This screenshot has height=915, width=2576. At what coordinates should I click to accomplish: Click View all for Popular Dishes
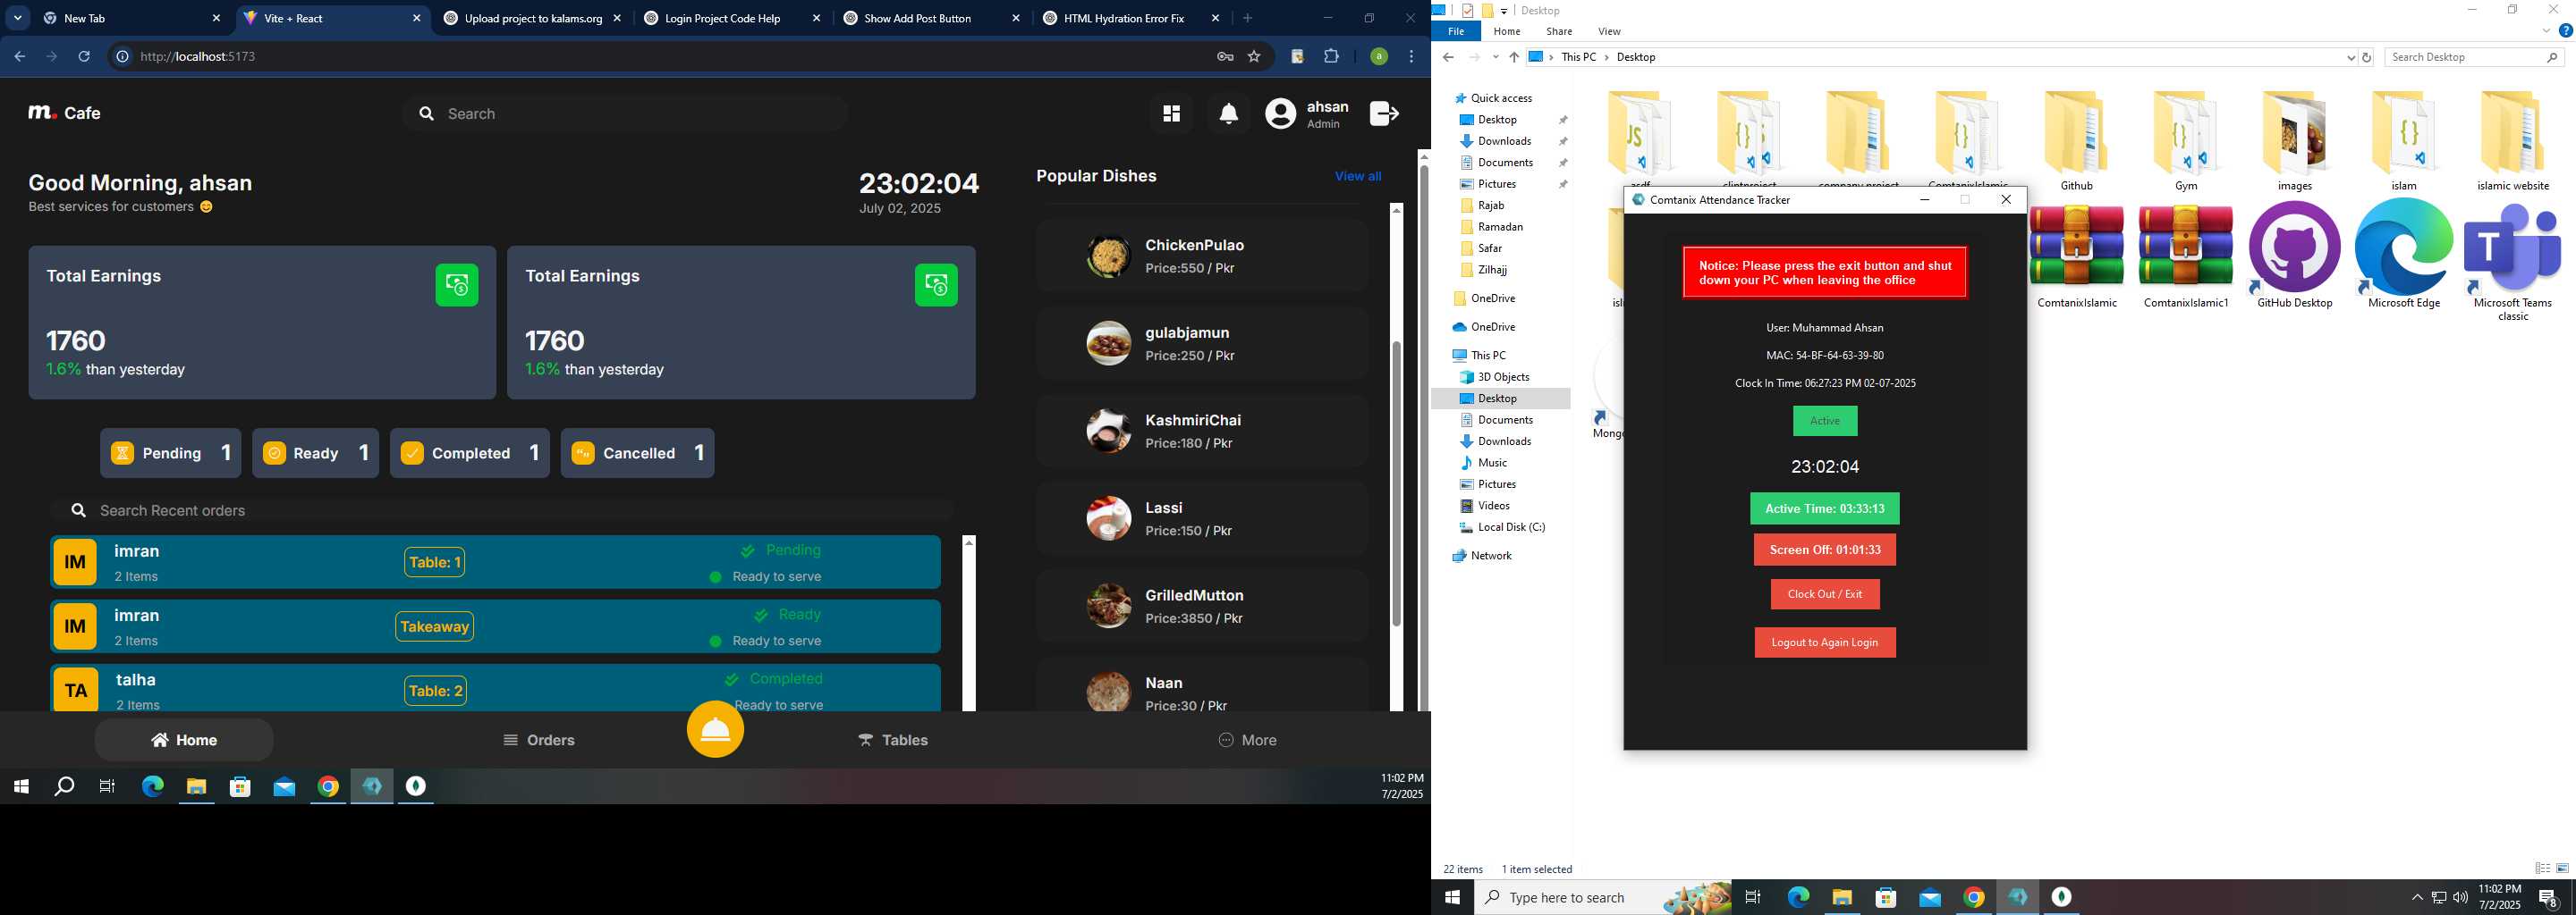(x=1357, y=176)
